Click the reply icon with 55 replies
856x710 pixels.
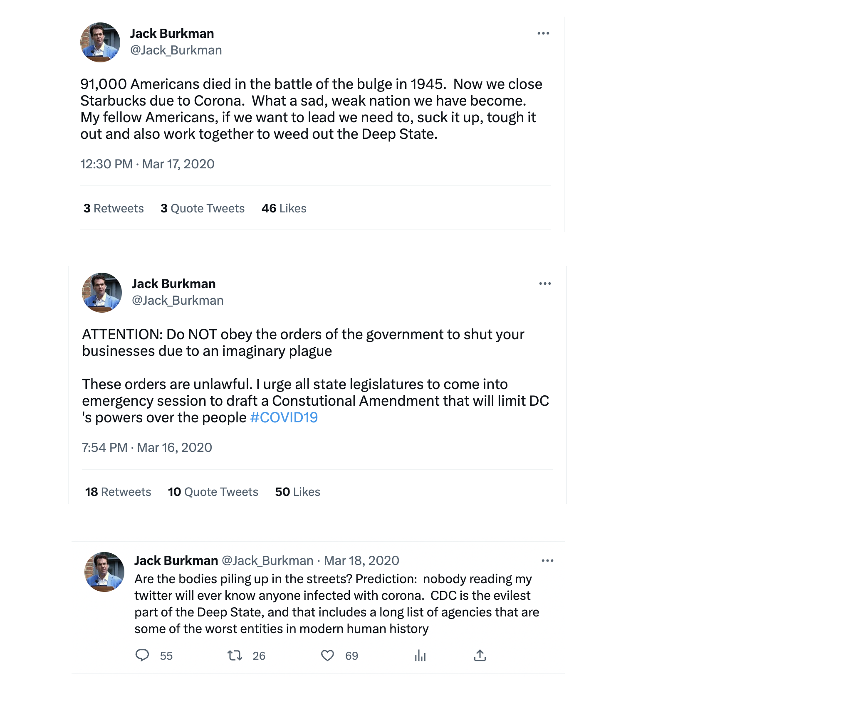click(x=142, y=656)
